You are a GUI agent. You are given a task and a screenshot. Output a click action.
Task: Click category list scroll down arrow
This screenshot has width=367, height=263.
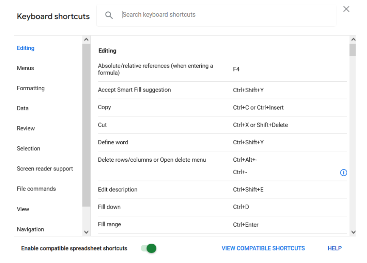point(86,232)
